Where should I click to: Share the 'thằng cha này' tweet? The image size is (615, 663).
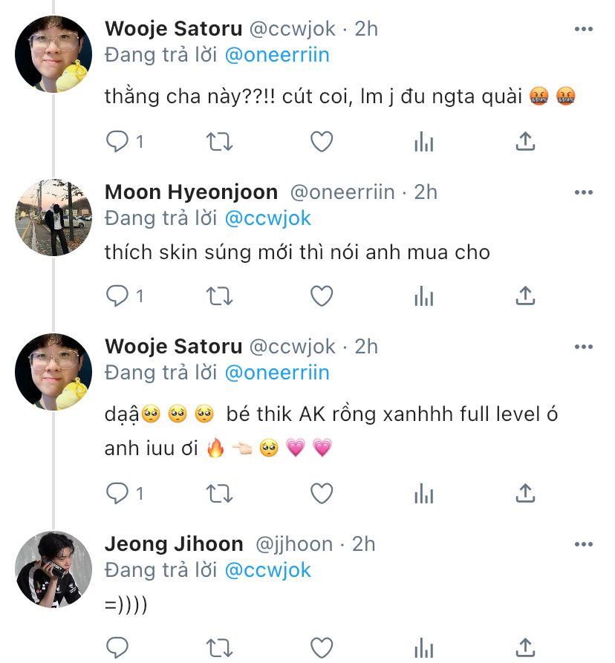[525, 141]
